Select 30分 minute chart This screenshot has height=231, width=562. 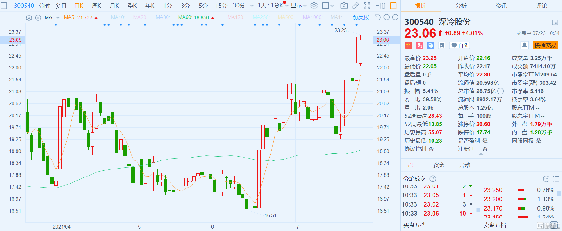pos(239,6)
